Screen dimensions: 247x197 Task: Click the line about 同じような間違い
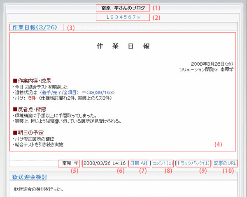point(67,121)
